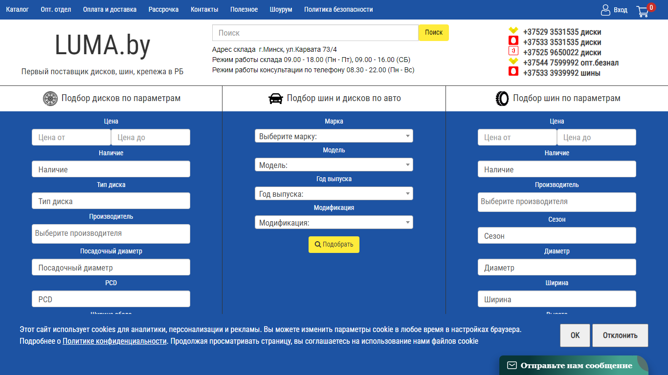Open the Наличие selector in the tire filter
Viewport: 668px width, 375px height.
(x=557, y=169)
